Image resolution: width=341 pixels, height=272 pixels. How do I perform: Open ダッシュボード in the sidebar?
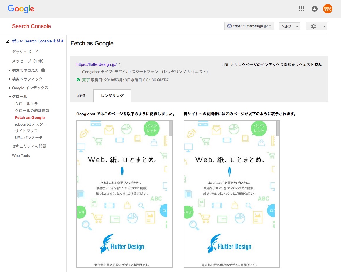pos(25,52)
